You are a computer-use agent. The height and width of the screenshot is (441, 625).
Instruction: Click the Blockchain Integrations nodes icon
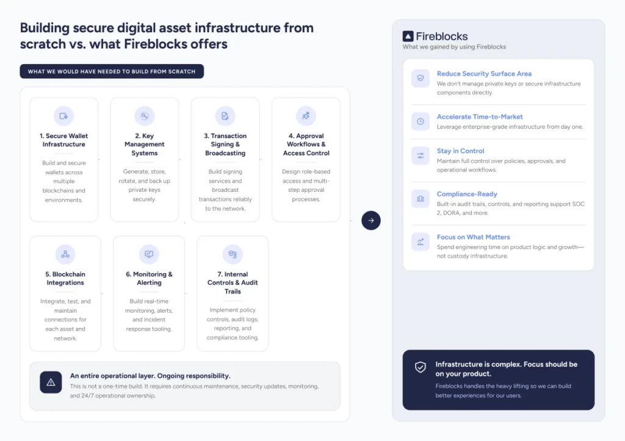(65, 254)
